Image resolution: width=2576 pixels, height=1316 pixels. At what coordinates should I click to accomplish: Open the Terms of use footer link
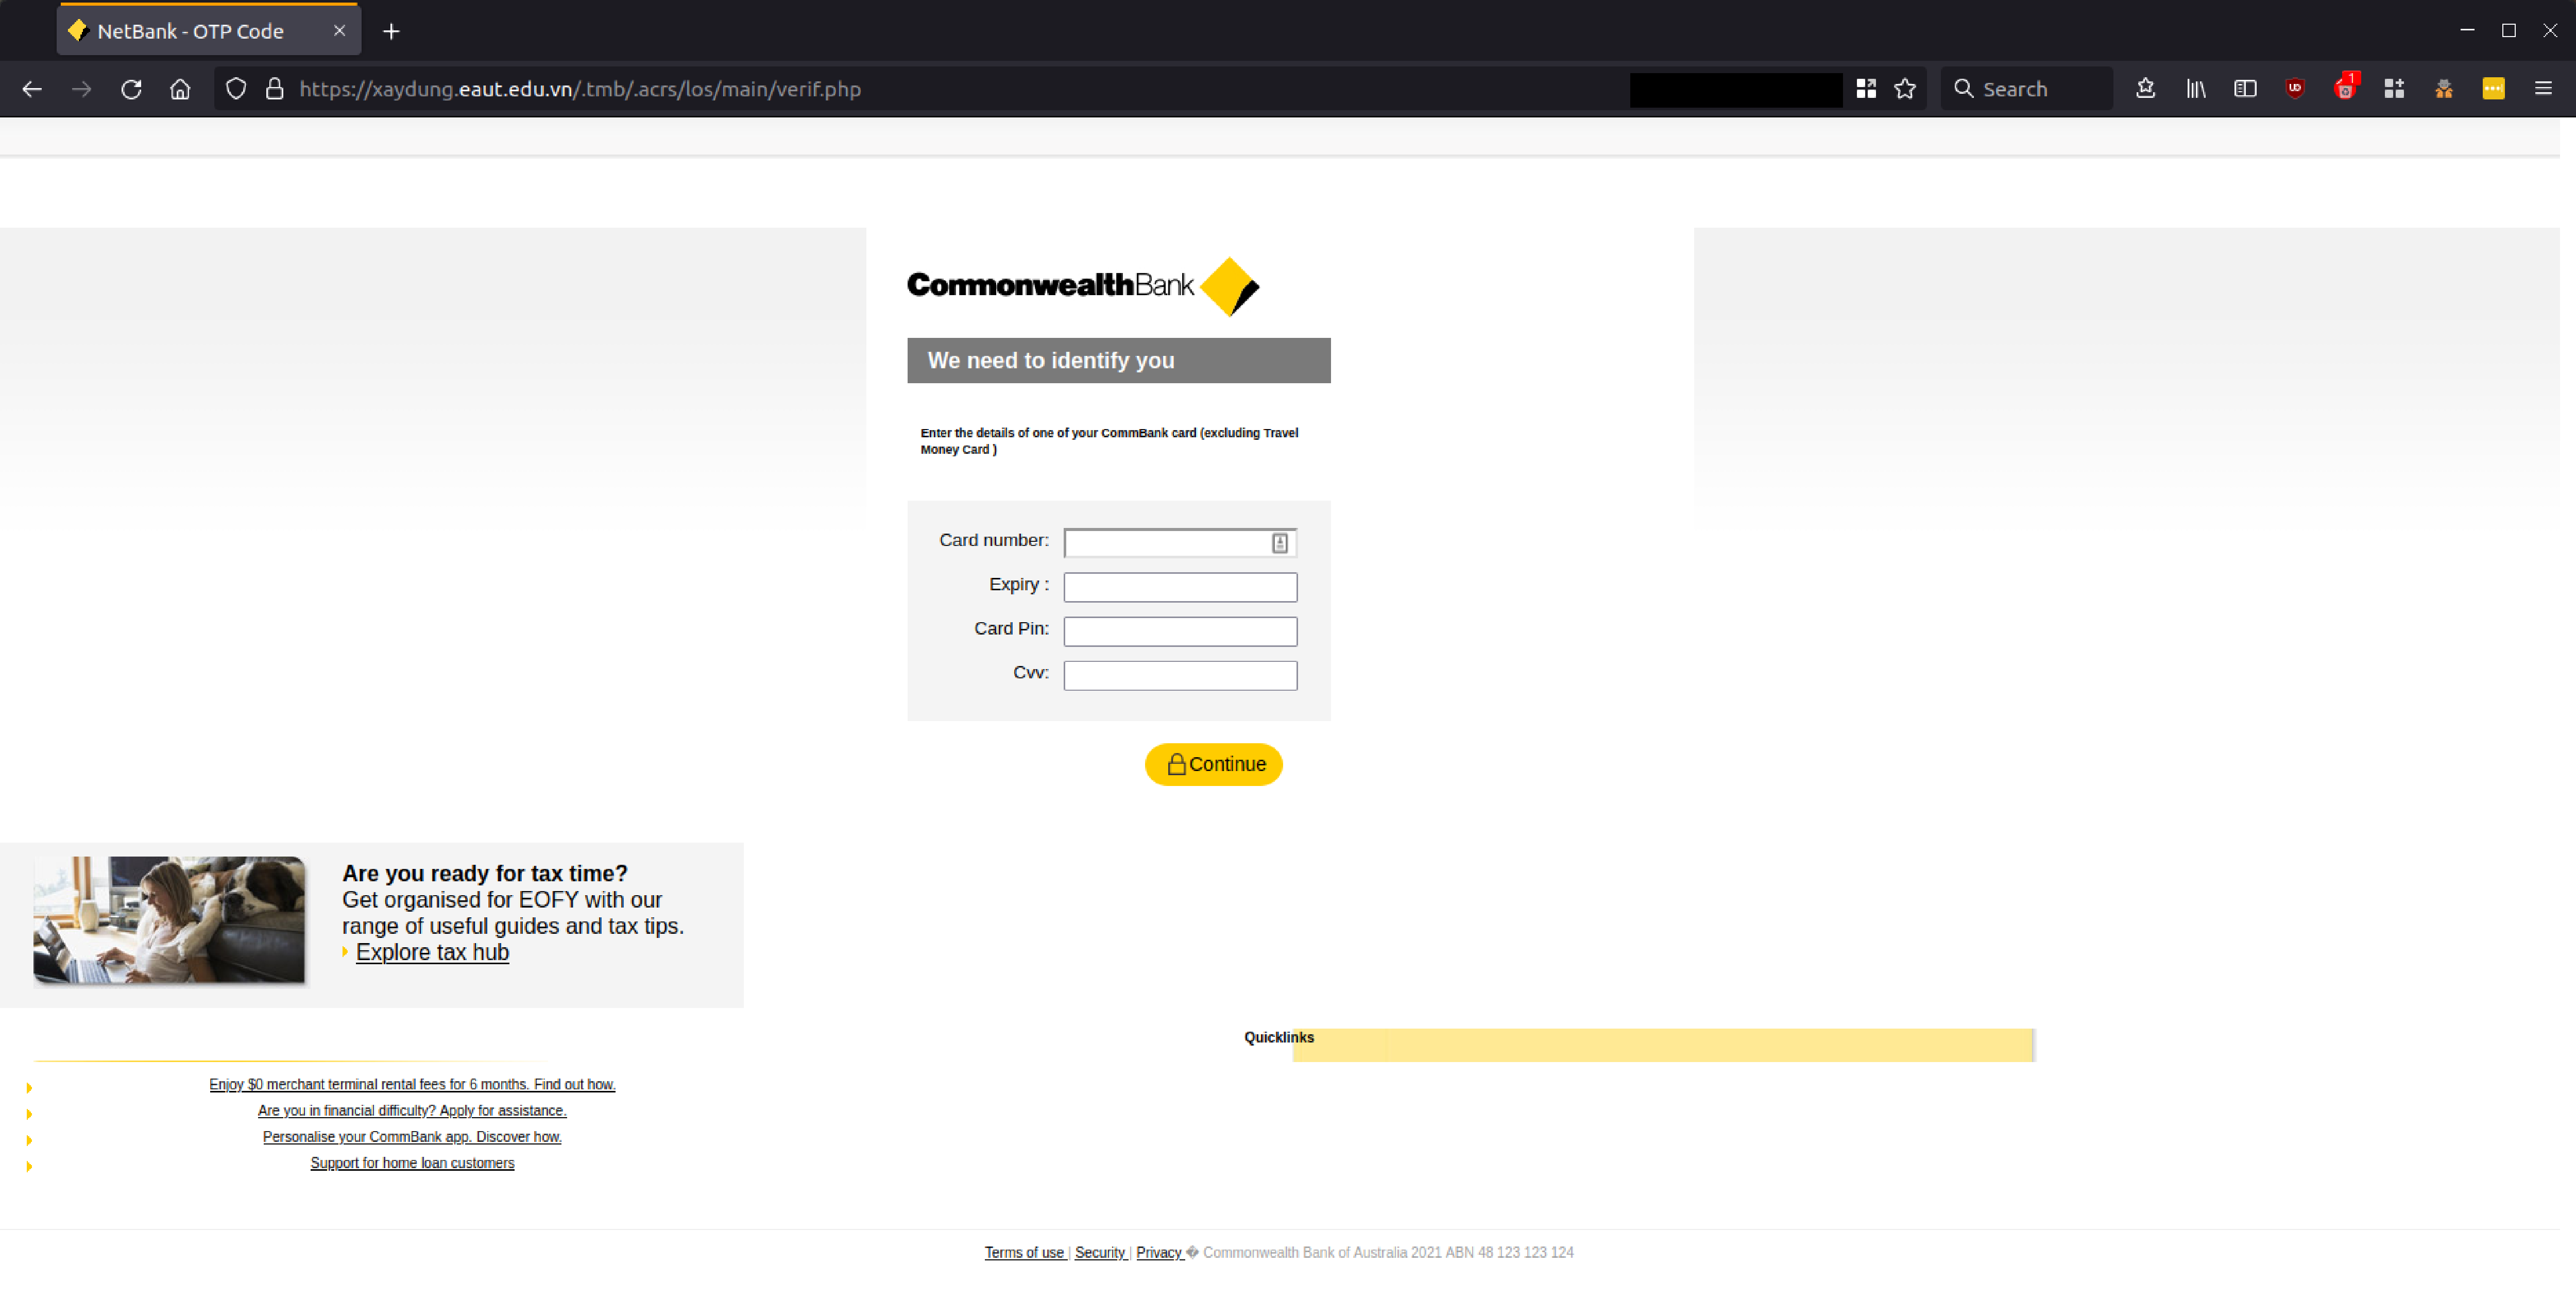point(1024,1252)
